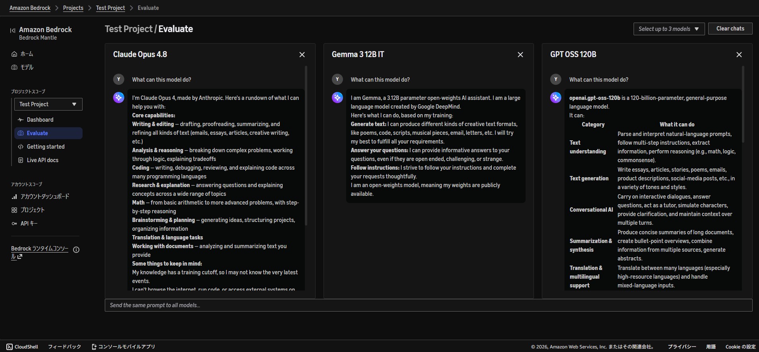This screenshot has height=352, width=759.
Task: Click the Text understanding table row label
Action: [x=588, y=147]
